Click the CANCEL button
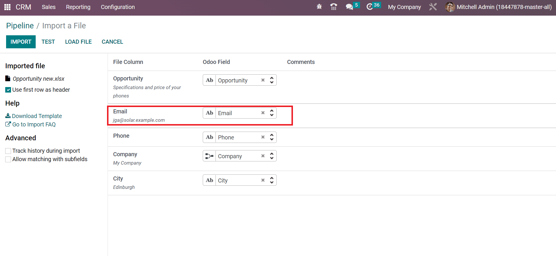Viewport: 556px width, 256px height. coord(112,42)
